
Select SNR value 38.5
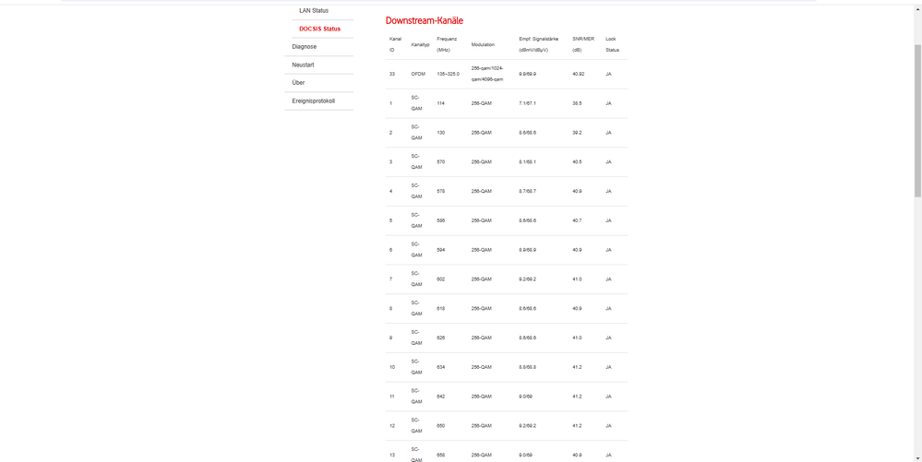coord(578,103)
